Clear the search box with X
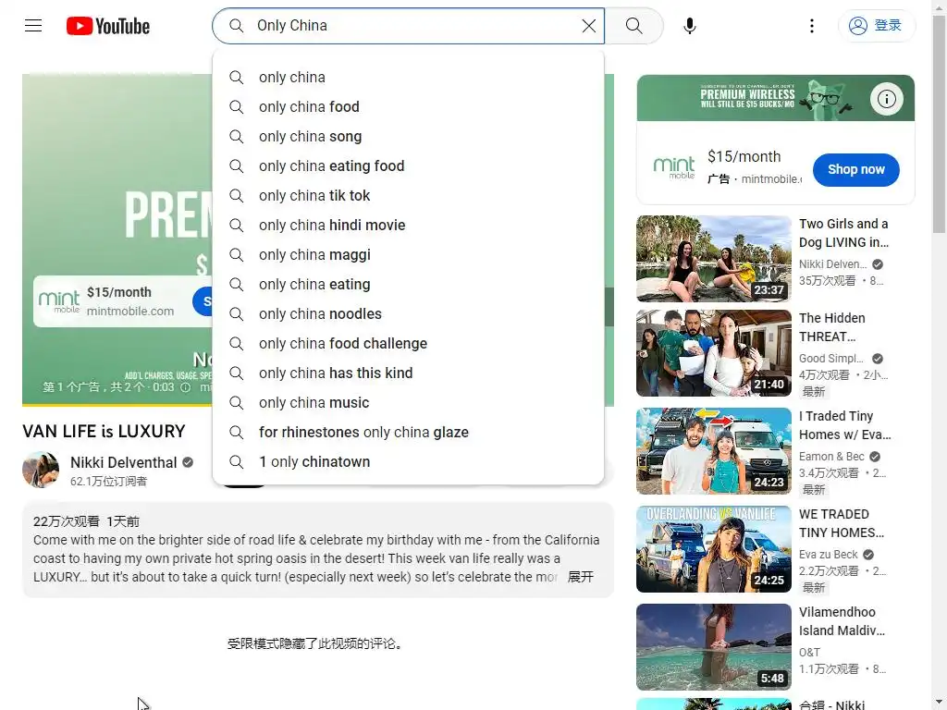 coord(588,25)
